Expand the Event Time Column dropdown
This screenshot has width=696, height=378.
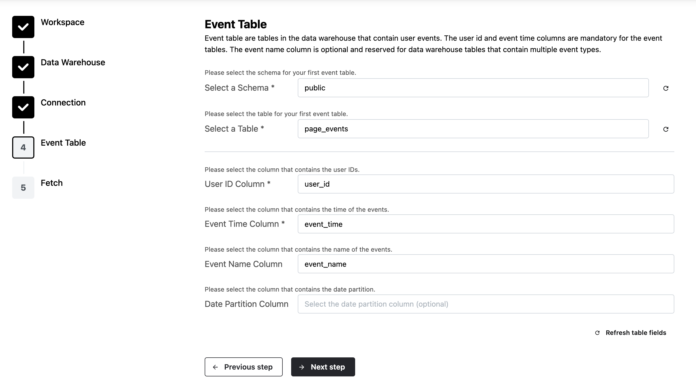486,224
